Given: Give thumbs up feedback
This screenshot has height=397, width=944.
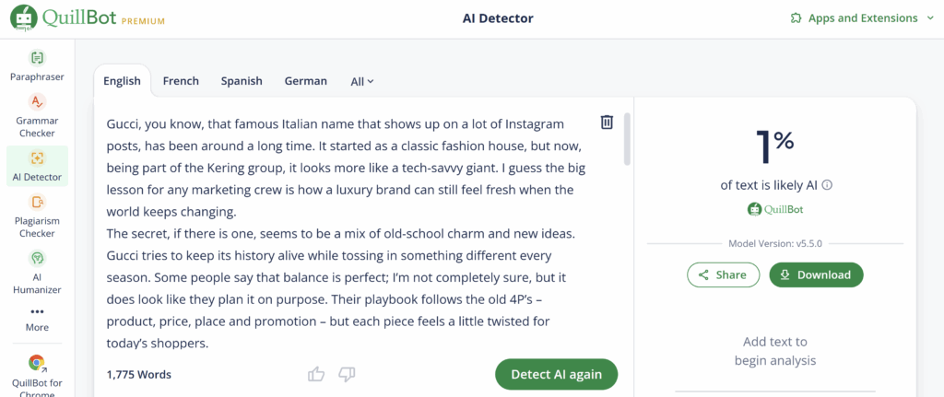Looking at the screenshot, I should (316, 375).
